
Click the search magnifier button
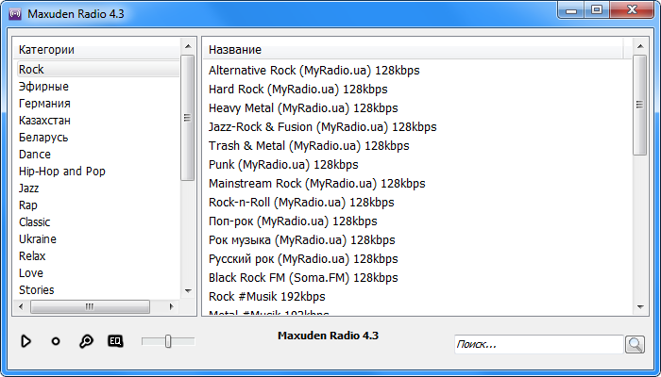tap(635, 345)
